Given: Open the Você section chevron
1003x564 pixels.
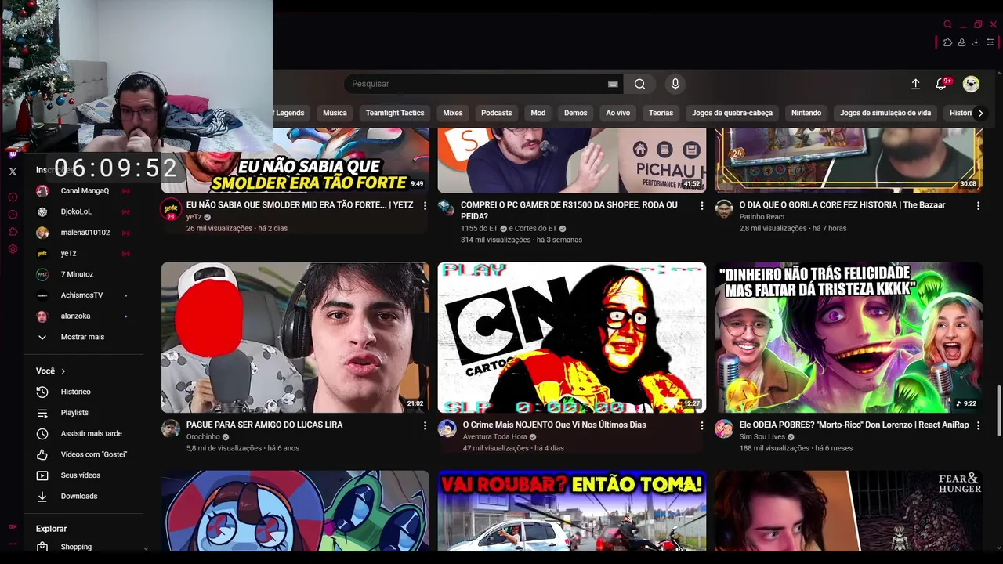Looking at the screenshot, I should (x=63, y=371).
